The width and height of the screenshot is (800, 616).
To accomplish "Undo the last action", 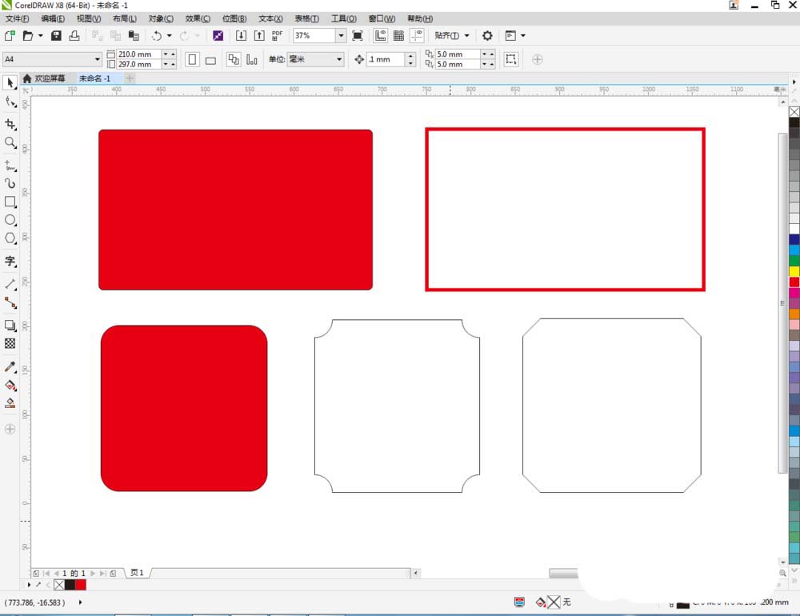I will pos(157,36).
